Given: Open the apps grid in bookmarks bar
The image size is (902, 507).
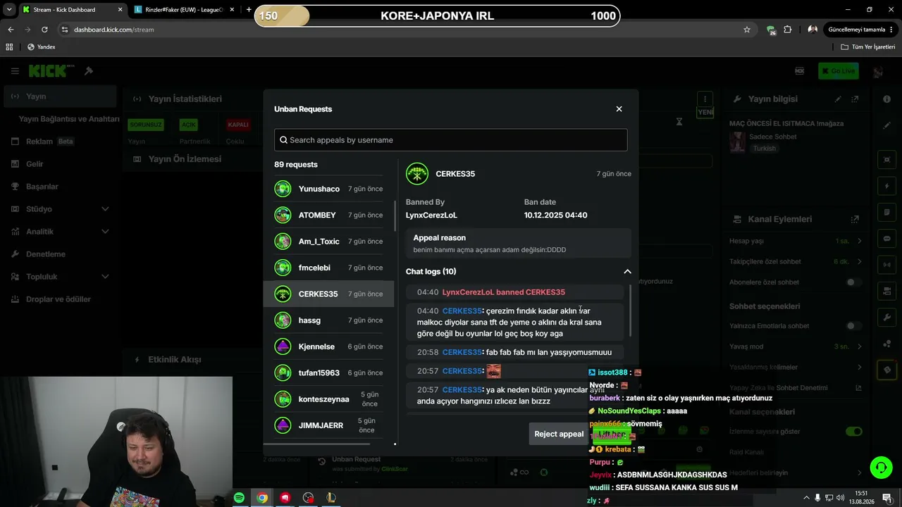Looking at the screenshot, I should pos(9,47).
